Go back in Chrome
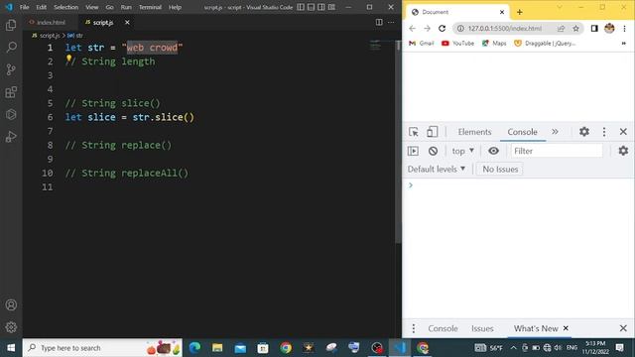Image resolution: width=635 pixels, height=357 pixels. [413, 29]
